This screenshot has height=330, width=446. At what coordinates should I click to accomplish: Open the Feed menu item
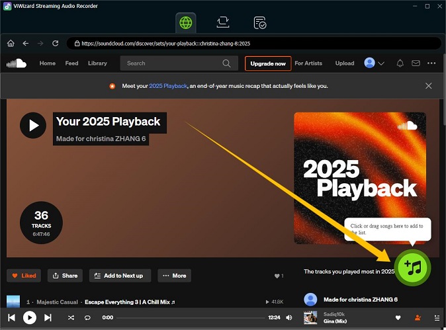point(71,63)
